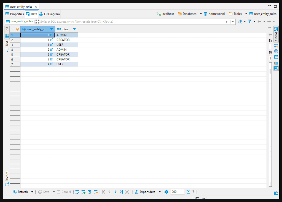Viewport: 282px width, 202px height.
Task: Click the clear filter eraser icon
Action: [x=240, y=22]
